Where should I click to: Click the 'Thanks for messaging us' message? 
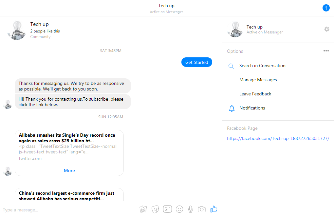tap(73, 86)
